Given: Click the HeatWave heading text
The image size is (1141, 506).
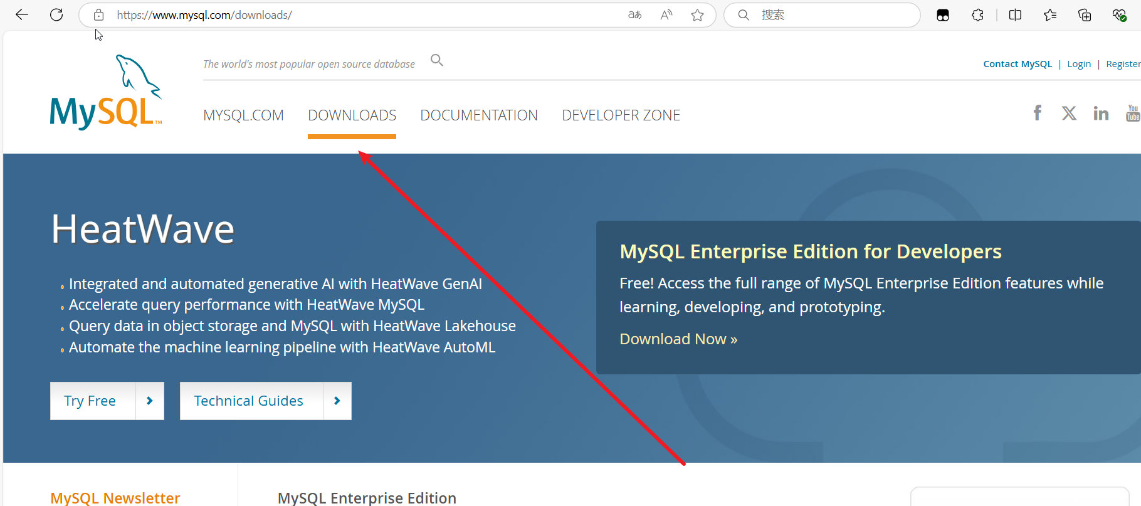Looking at the screenshot, I should tap(143, 229).
